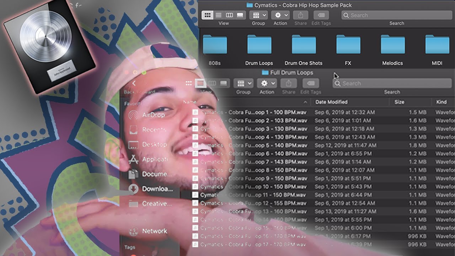
Task: Sort files by Kind column header
Action: [x=441, y=102]
